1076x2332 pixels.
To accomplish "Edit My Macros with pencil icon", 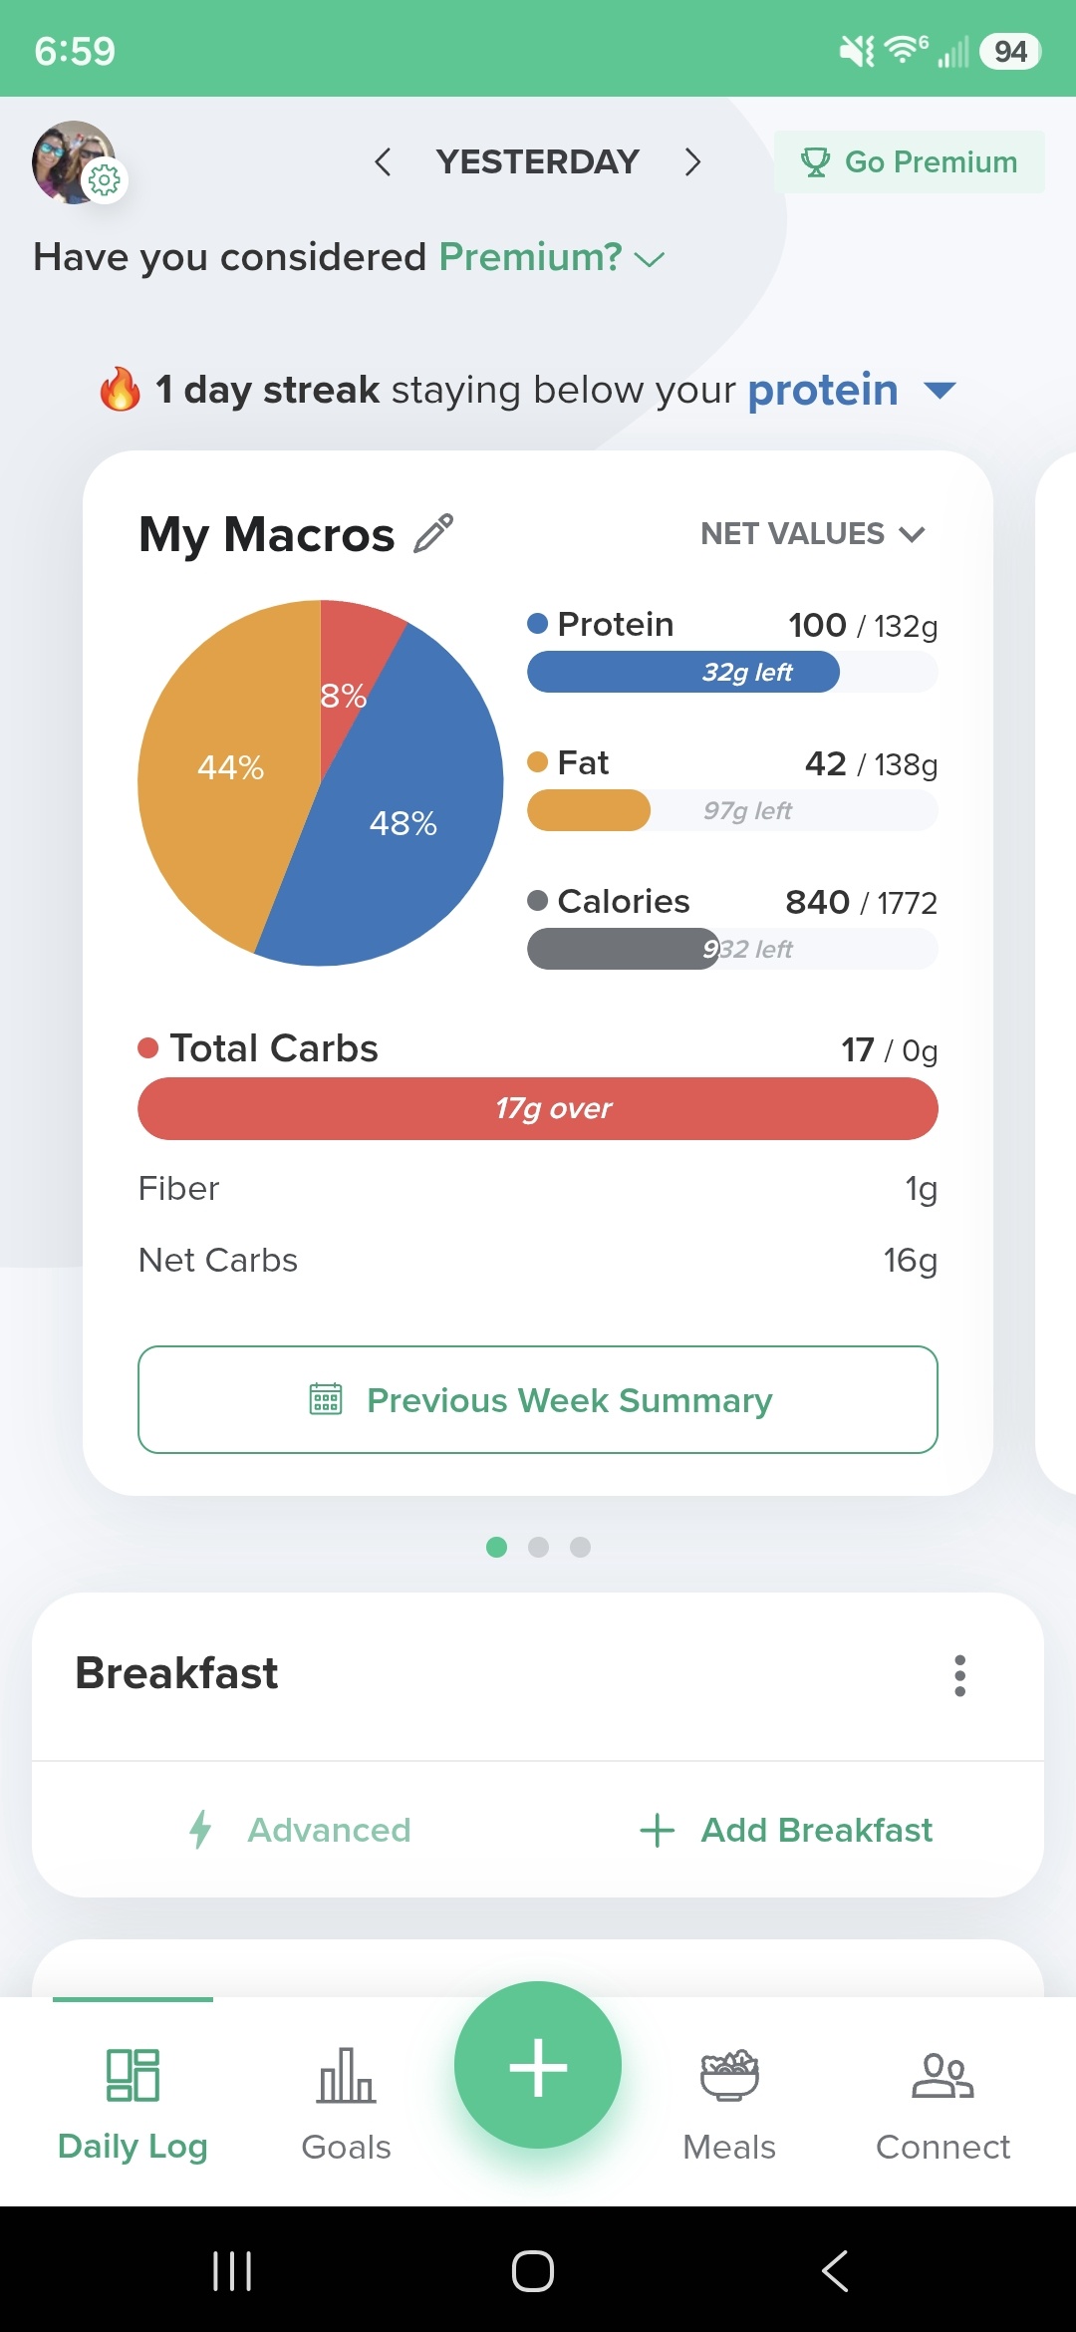I will point(433,534).
